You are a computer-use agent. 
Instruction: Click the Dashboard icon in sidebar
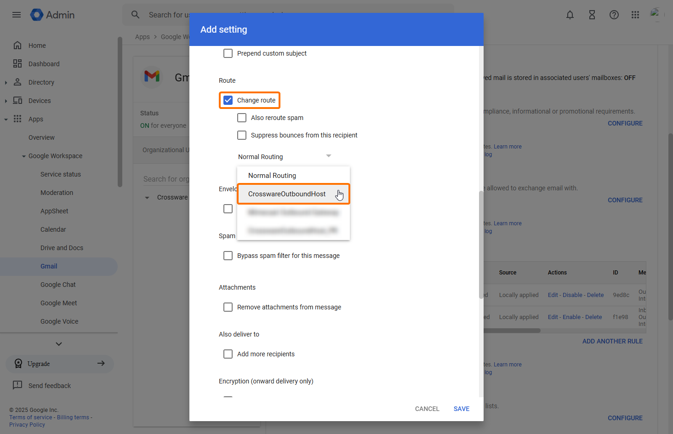click(x=17, y=63)
